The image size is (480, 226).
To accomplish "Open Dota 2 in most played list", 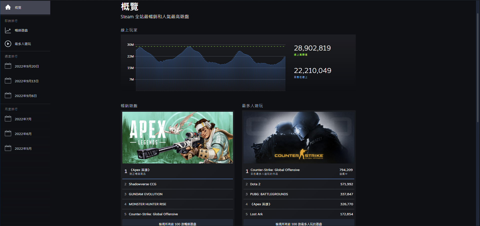I will point(299,184).
